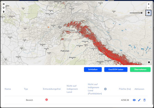Zoom out on the map
The width and height of the screenshot is (154, 108).
click(x=148, y=8)
